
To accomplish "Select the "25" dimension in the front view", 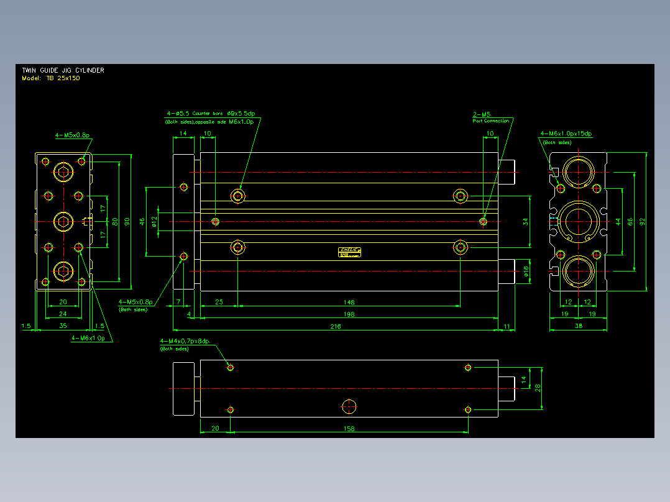I will pos(219,302).
